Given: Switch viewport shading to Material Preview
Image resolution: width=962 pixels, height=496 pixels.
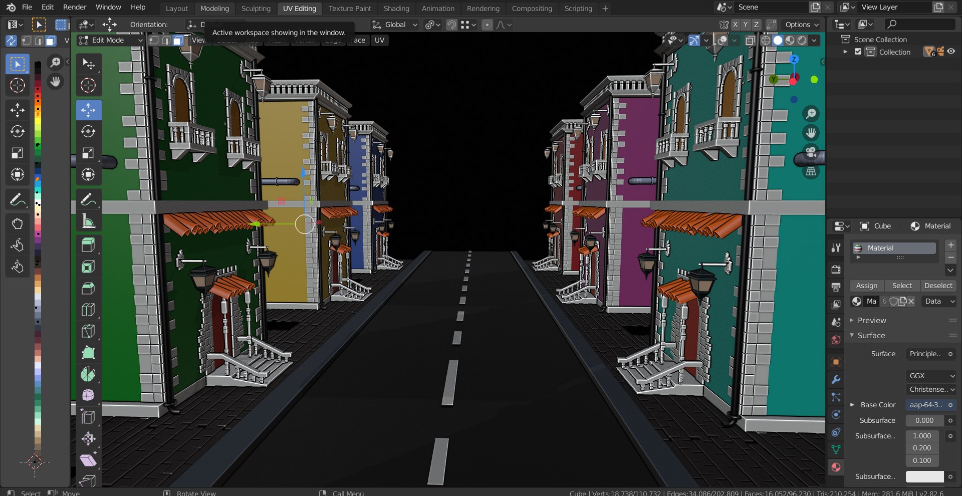Looking at the screenshot, I should tap(790, 40).
